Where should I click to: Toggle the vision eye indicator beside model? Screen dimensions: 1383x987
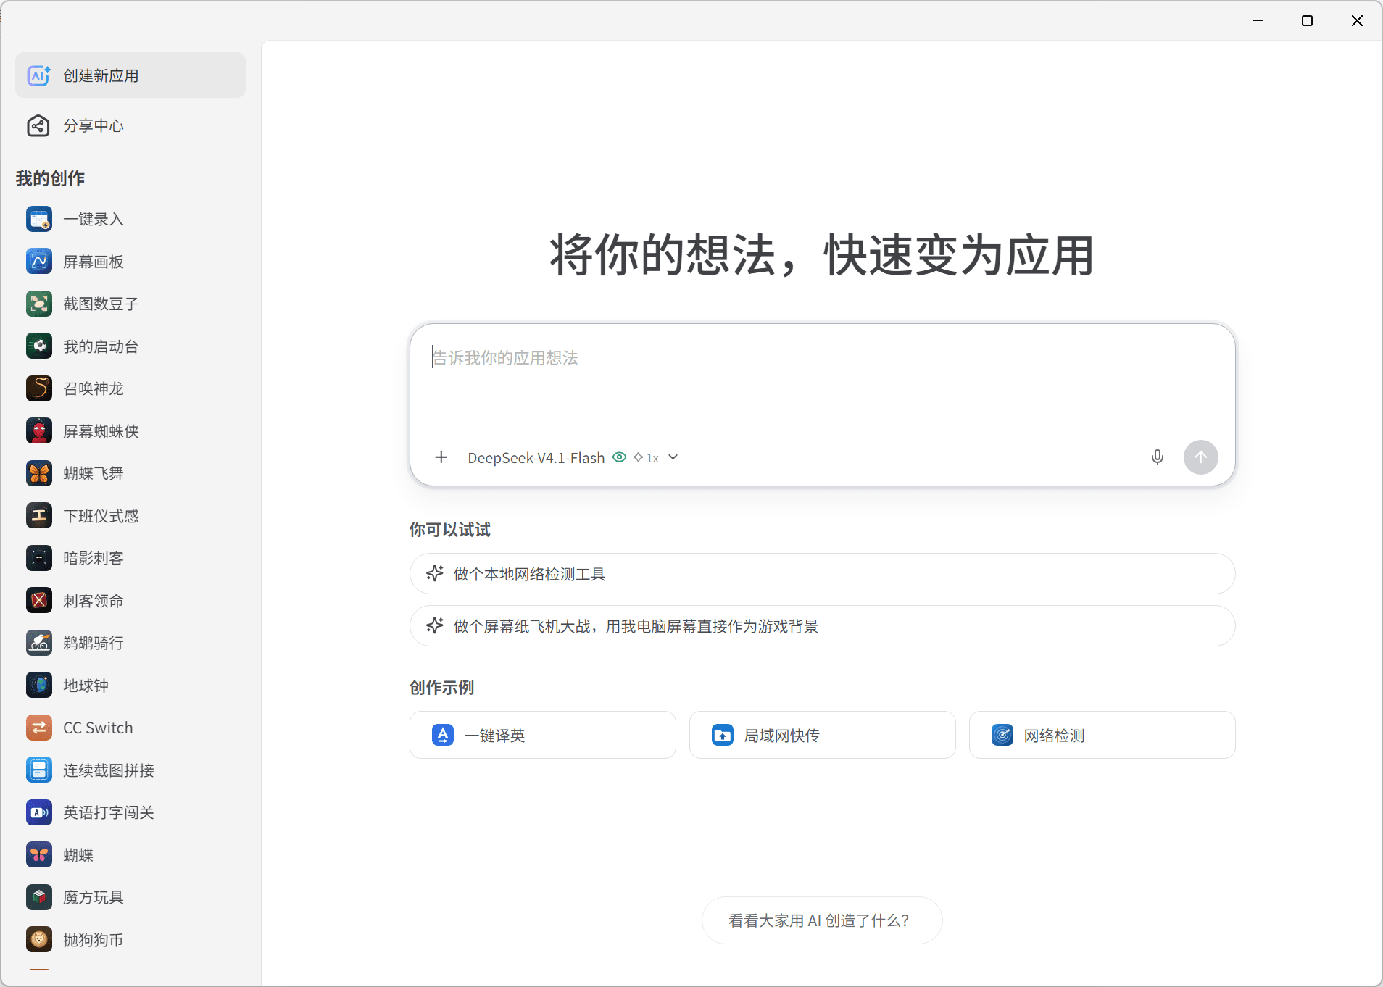[x=619, y=457]
